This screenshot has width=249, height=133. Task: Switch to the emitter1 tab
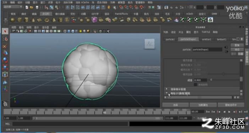click(206, 39)
